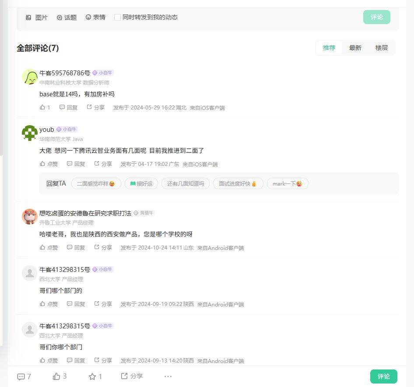Click 发布于 2024-10-24 14:11 山东 timestamp
This screenshot has height=387, width=414.
(157, 248)
